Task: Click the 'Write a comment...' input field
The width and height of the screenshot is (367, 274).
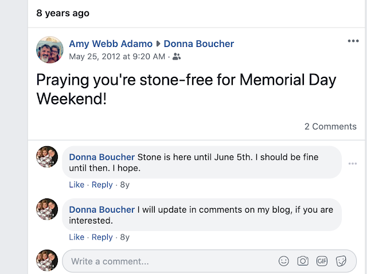Action: tap(166, 261)
